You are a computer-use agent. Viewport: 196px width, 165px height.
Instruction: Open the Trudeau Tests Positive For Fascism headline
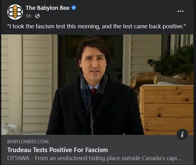[x=58, y=150]
